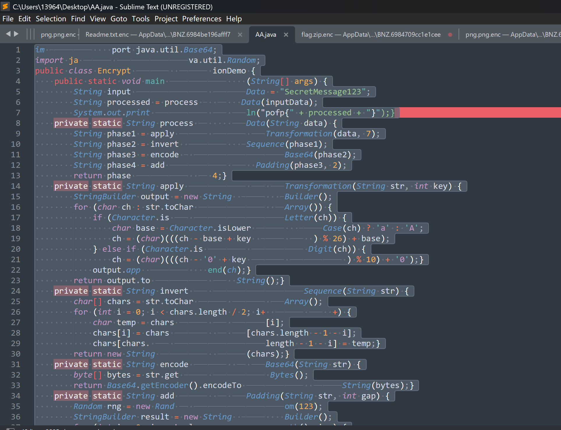Click line number 36 in gutter

coord(16,417)
